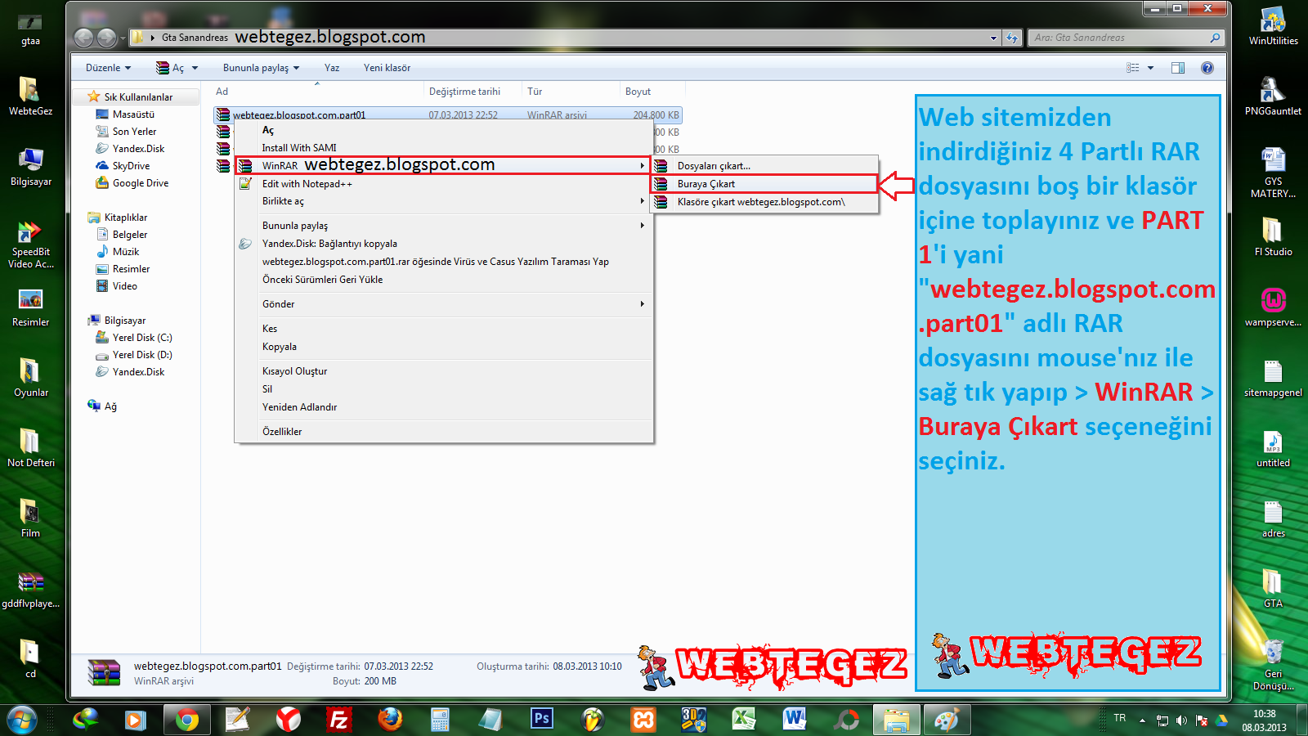Open the Aç button dropdown arrow
The width and height of the screenshot is (1308, 736).
coord(195,68)
